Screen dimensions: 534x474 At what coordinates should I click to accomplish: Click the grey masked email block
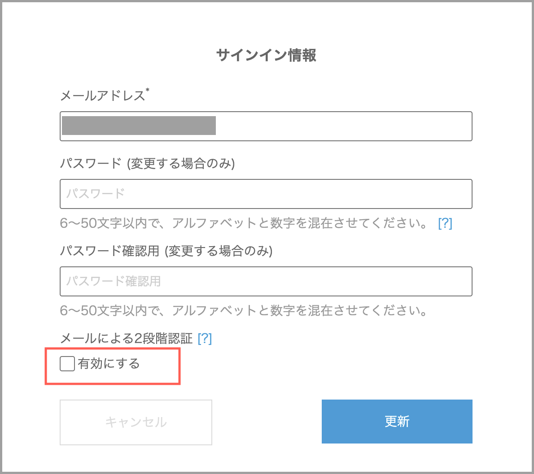(139, 126)
